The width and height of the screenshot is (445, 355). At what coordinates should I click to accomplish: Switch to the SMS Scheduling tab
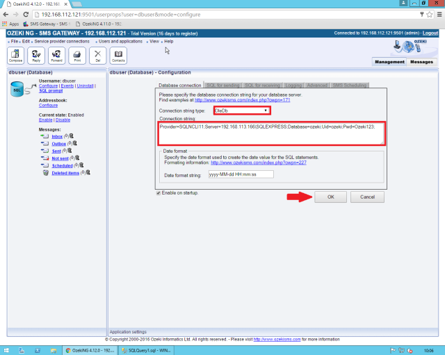click(x=349, y=85)
